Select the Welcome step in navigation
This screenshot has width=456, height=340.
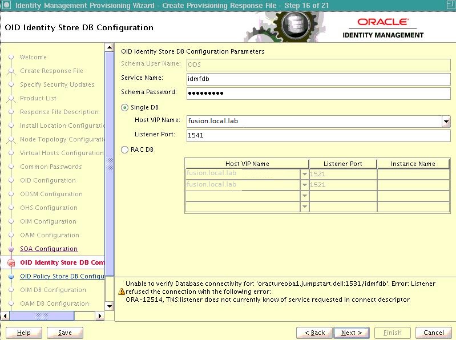(33, 57)
